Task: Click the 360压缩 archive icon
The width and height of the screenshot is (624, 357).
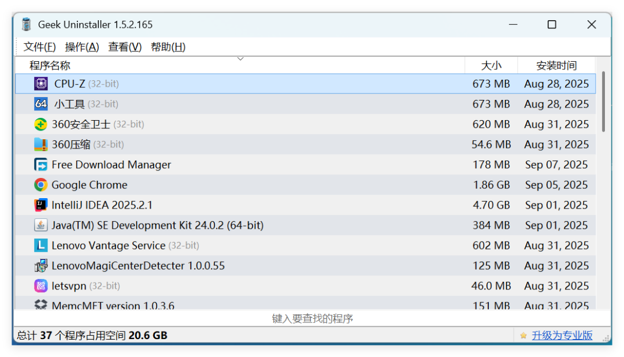Action: click(x=40, y=144)
